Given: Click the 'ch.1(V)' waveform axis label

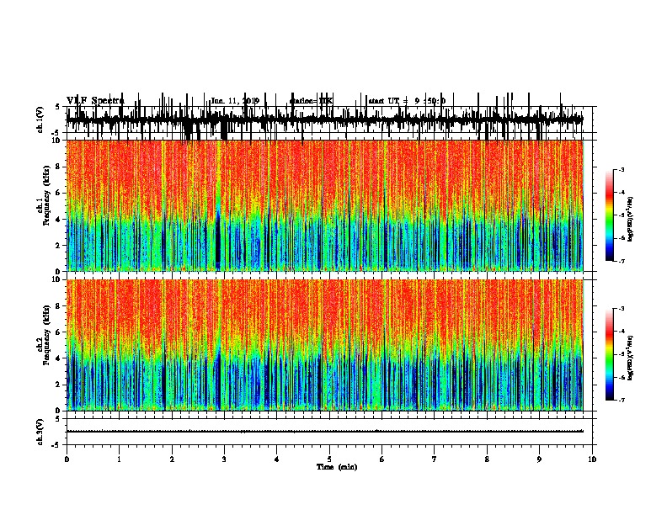Looking at the screenshot, I should pyautogui.click(x=40, y=119).
